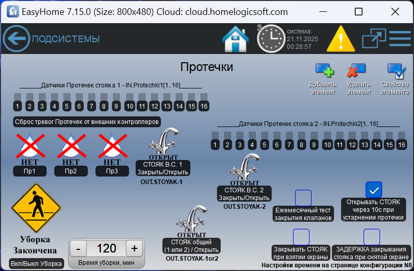Screen dimensions: 414x271
Task: Open the hamburger menu icon
Action: coord(400,39)
